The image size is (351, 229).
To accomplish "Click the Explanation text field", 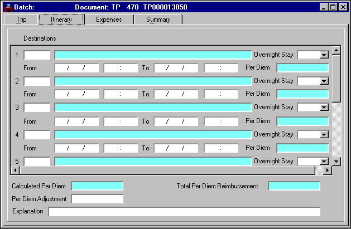I will [x=184, y=212].
